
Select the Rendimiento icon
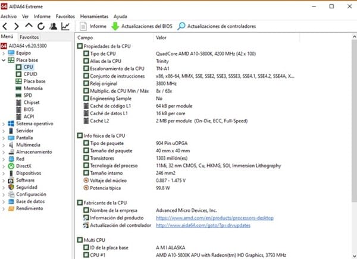click(x=11, y=209)
